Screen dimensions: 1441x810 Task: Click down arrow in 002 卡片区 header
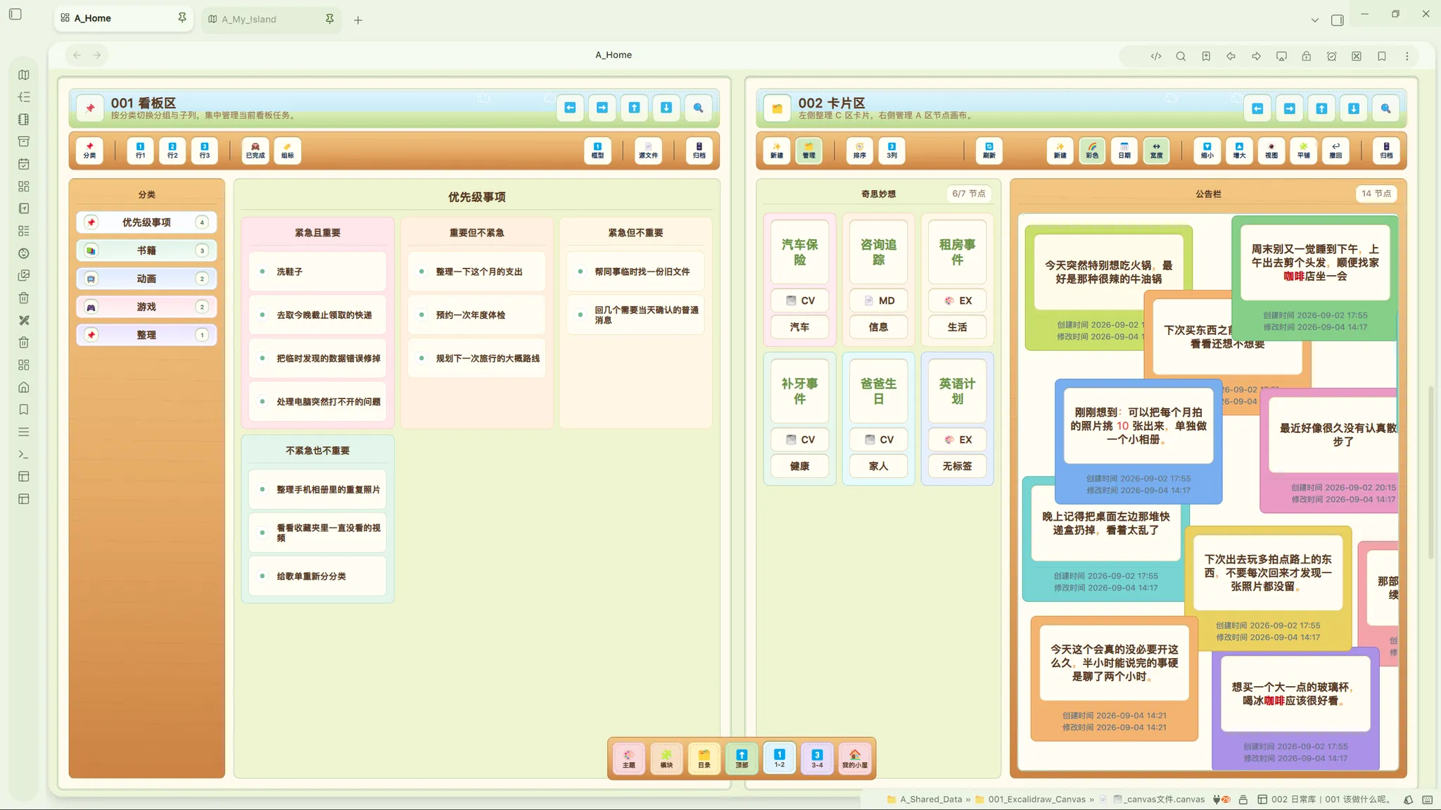click(1354, 108)
